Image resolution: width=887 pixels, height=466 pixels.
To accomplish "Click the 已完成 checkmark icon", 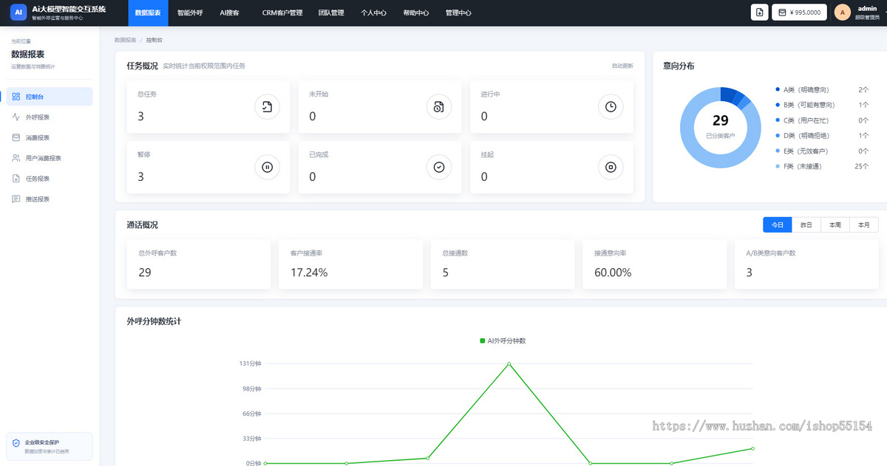I will click(439, 168).
